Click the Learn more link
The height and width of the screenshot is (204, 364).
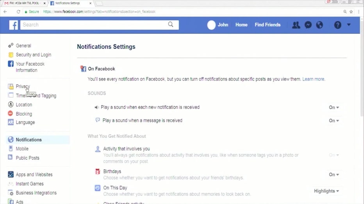click(313, 79)
